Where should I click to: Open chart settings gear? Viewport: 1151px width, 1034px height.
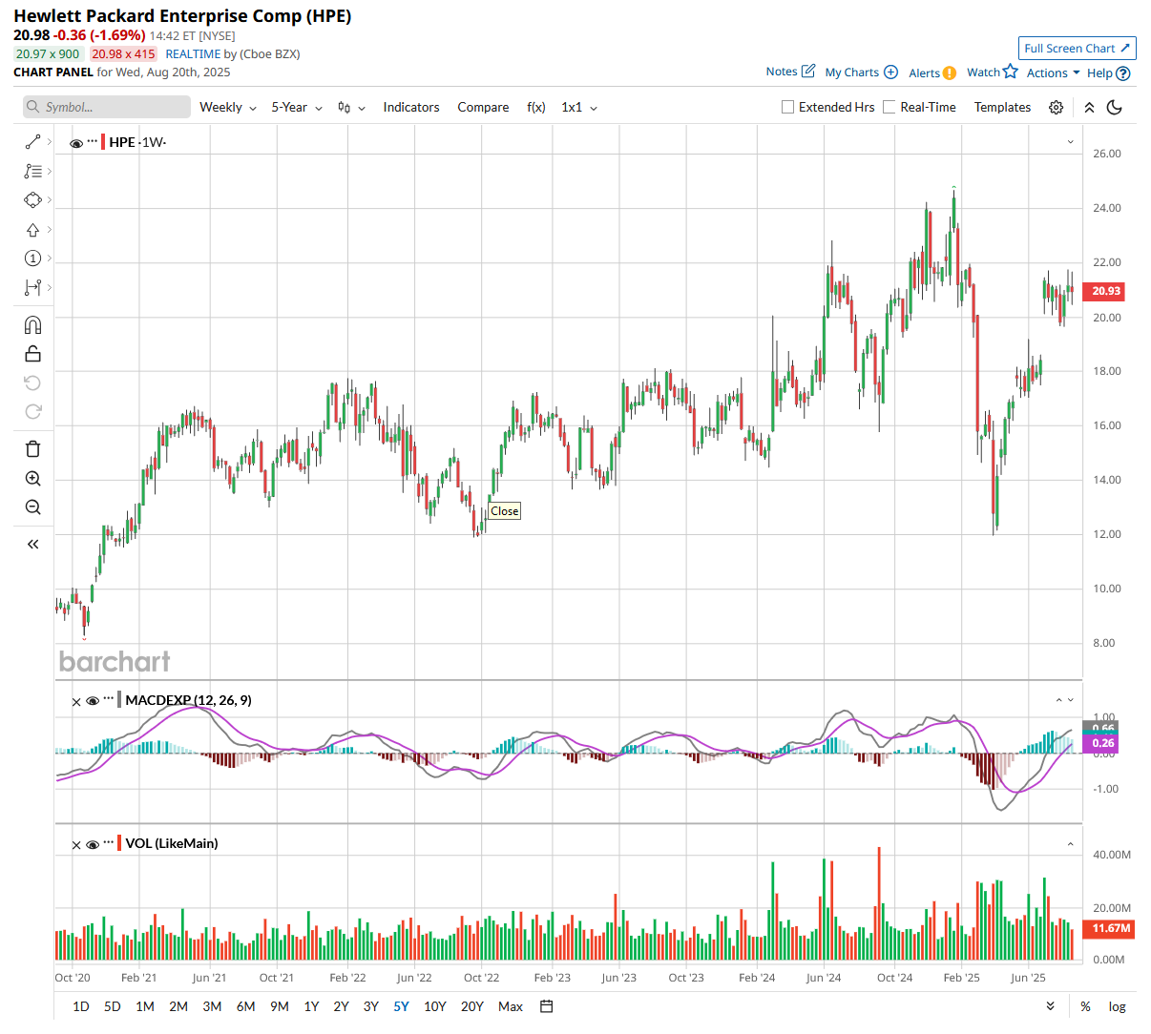click(x=1056, y=108)
